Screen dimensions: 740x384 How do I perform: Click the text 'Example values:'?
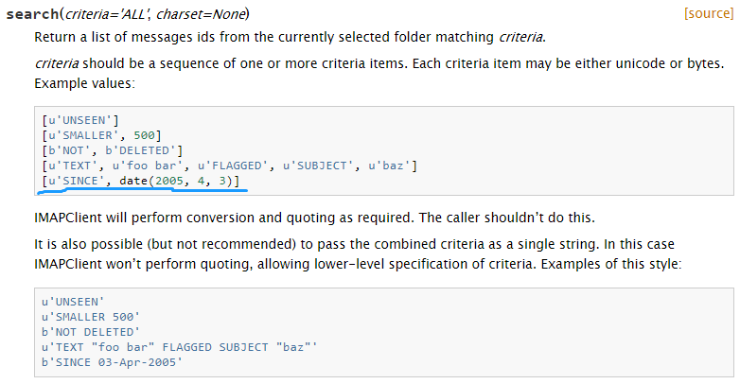coord(84,83)
